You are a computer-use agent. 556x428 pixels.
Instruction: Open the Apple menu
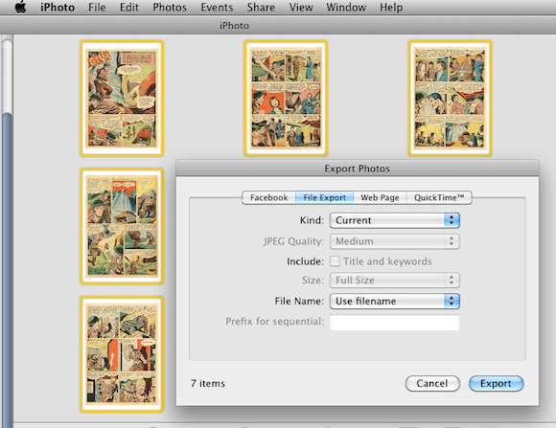(x=21, y=7)
